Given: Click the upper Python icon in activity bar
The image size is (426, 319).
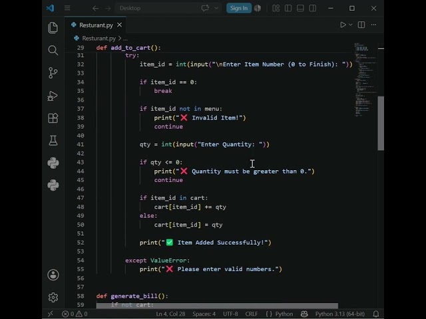Looking at the screenshot, I should coord(53,163).
